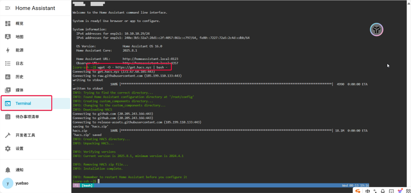The height and width of the screenshot is (193, 411).
Task: Click the IPv4 address 10.10.10.29/24
Action: (137, 34)
